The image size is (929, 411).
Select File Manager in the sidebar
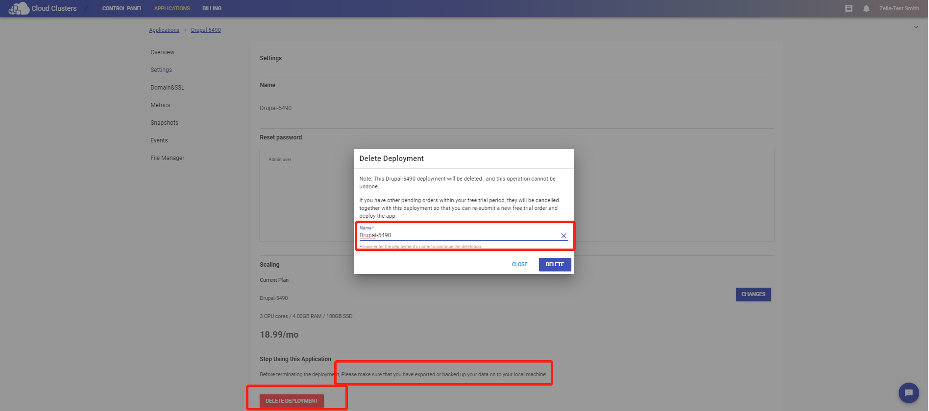[x=168, y=158]
